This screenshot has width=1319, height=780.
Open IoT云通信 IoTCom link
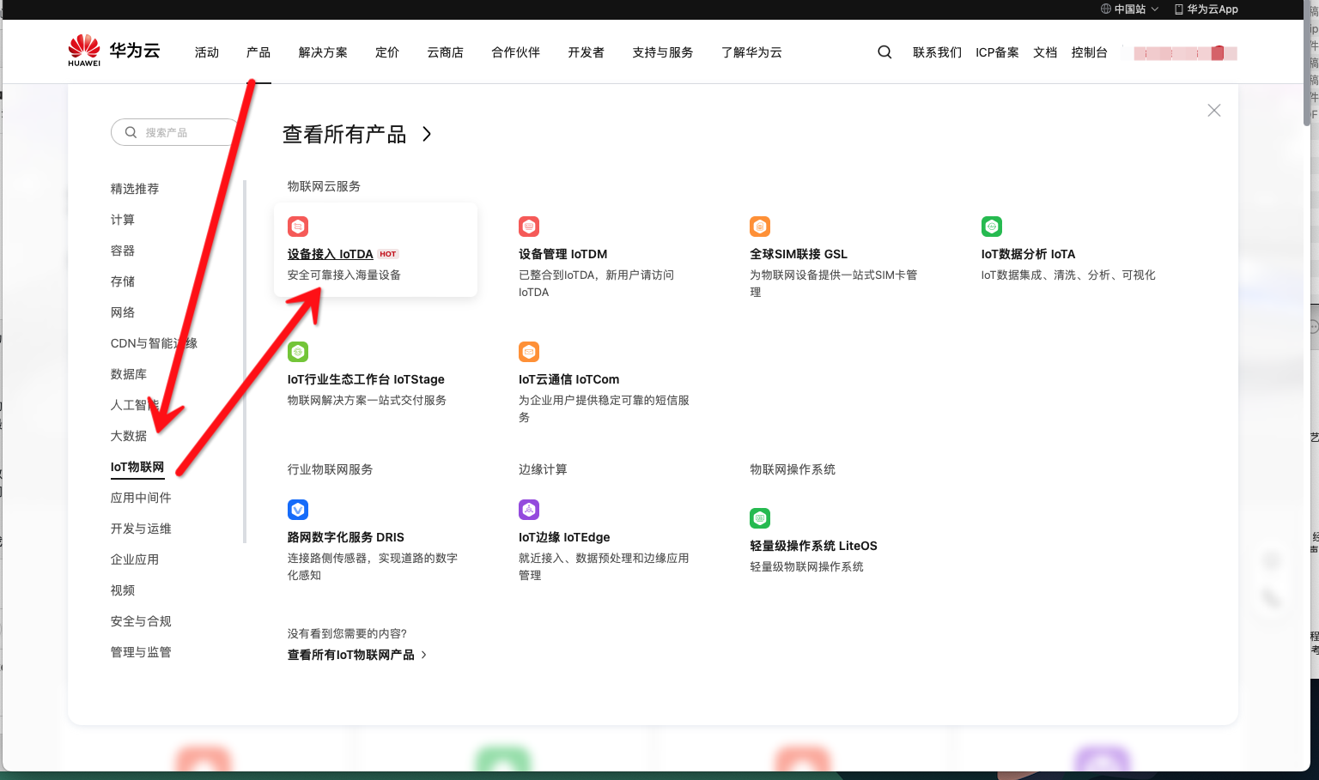568,379
